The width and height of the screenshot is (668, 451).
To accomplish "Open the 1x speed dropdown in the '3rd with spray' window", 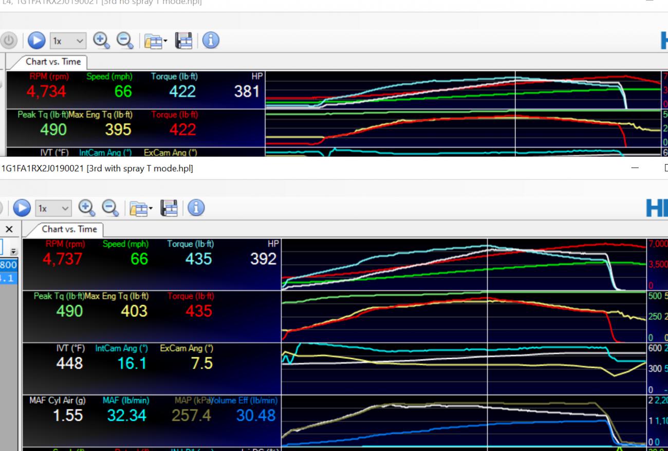I will (x=53, y=208).
